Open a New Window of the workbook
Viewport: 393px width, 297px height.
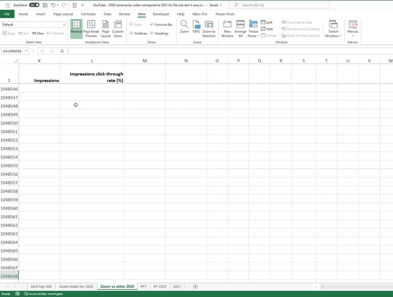click(227, 28)
